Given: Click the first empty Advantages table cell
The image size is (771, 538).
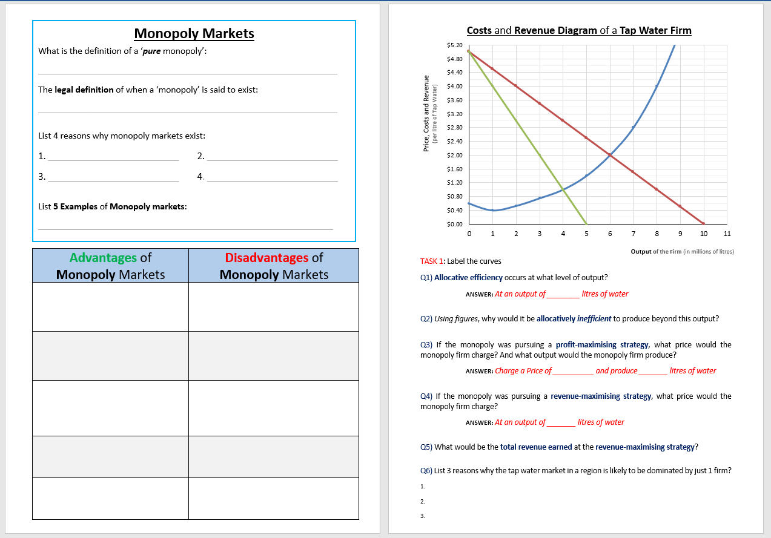Looking at the screenshot, I should click(110, 306).
